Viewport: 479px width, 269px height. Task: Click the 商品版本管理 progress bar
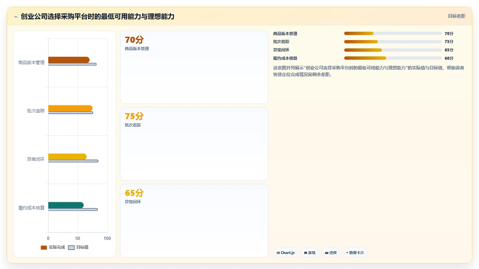tap(393, 33)
